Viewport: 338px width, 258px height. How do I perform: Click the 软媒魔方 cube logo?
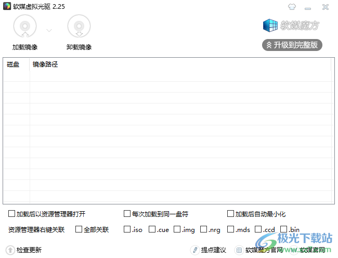click(270, 25)
